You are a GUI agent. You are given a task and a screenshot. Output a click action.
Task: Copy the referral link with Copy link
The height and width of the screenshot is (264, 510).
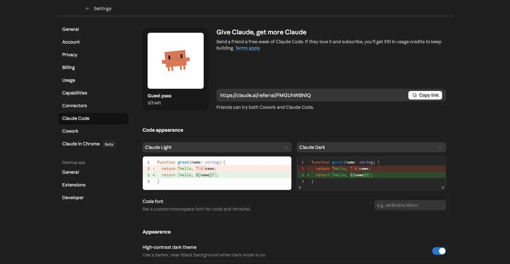[425, 95]
